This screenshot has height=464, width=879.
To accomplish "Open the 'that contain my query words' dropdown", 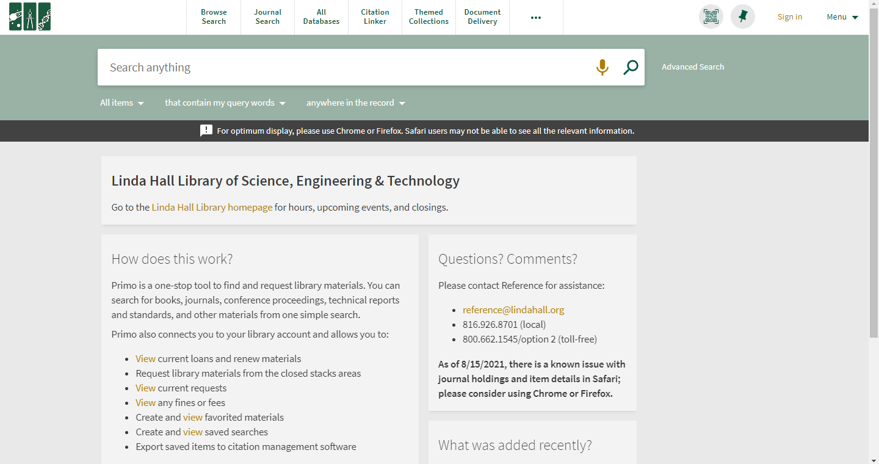I will click(x=225, y=103).
